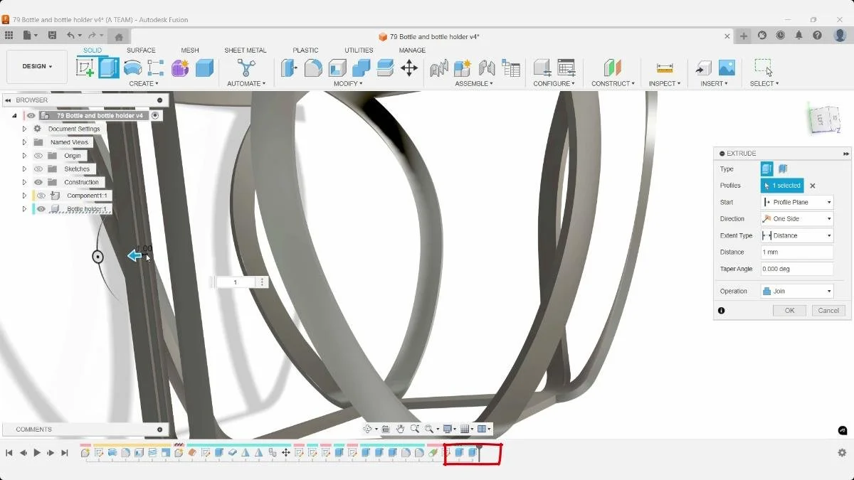
Task: Choose Thin Extrude type in Extrude panel
Action: click(782, 169)
